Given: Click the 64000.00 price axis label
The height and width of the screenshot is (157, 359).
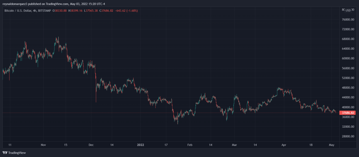Looking at the screenshot, I should (x=348, y=49).
